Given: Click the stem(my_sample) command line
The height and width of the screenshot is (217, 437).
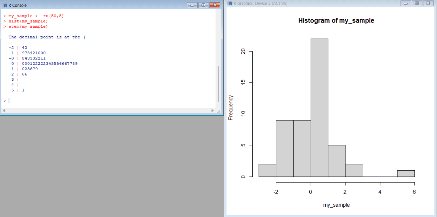Looking at the screenshot, I should (28, 27).
